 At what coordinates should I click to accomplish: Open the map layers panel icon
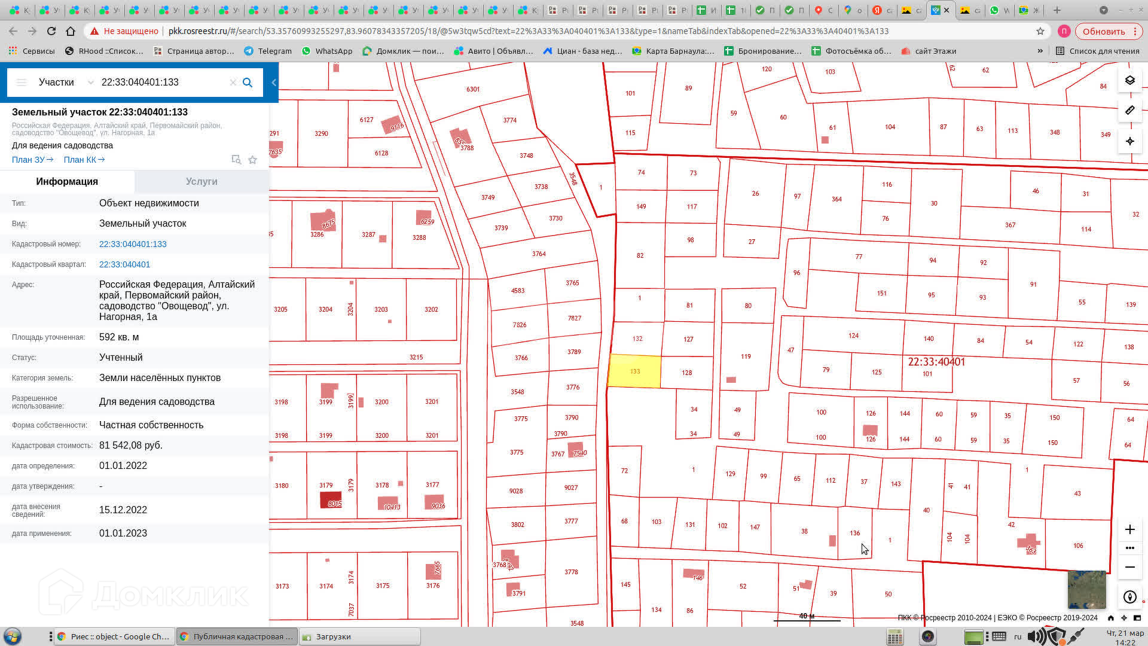click(x=1129, y=80)
